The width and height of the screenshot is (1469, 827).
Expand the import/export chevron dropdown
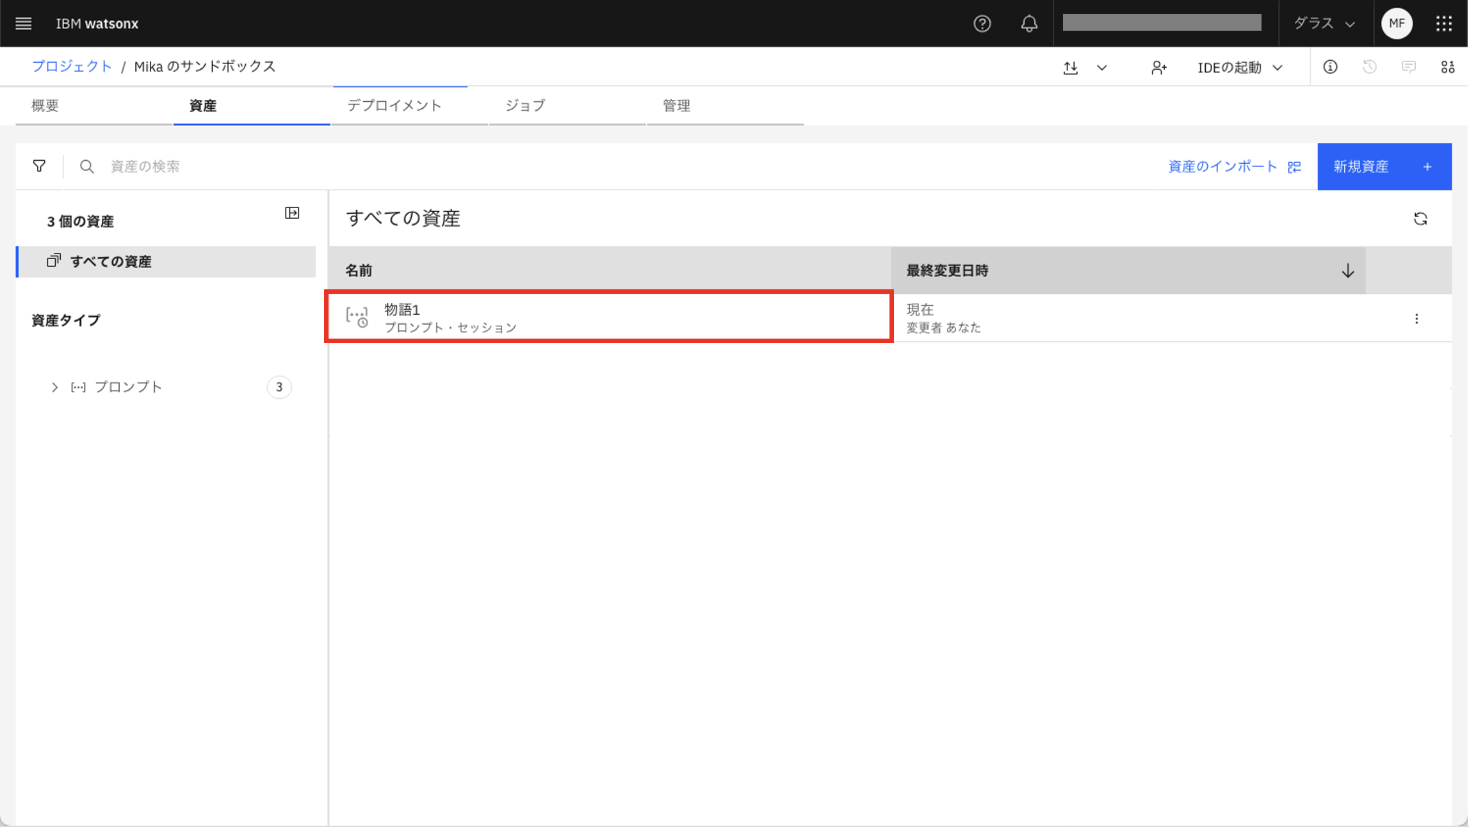[1101, 67]
